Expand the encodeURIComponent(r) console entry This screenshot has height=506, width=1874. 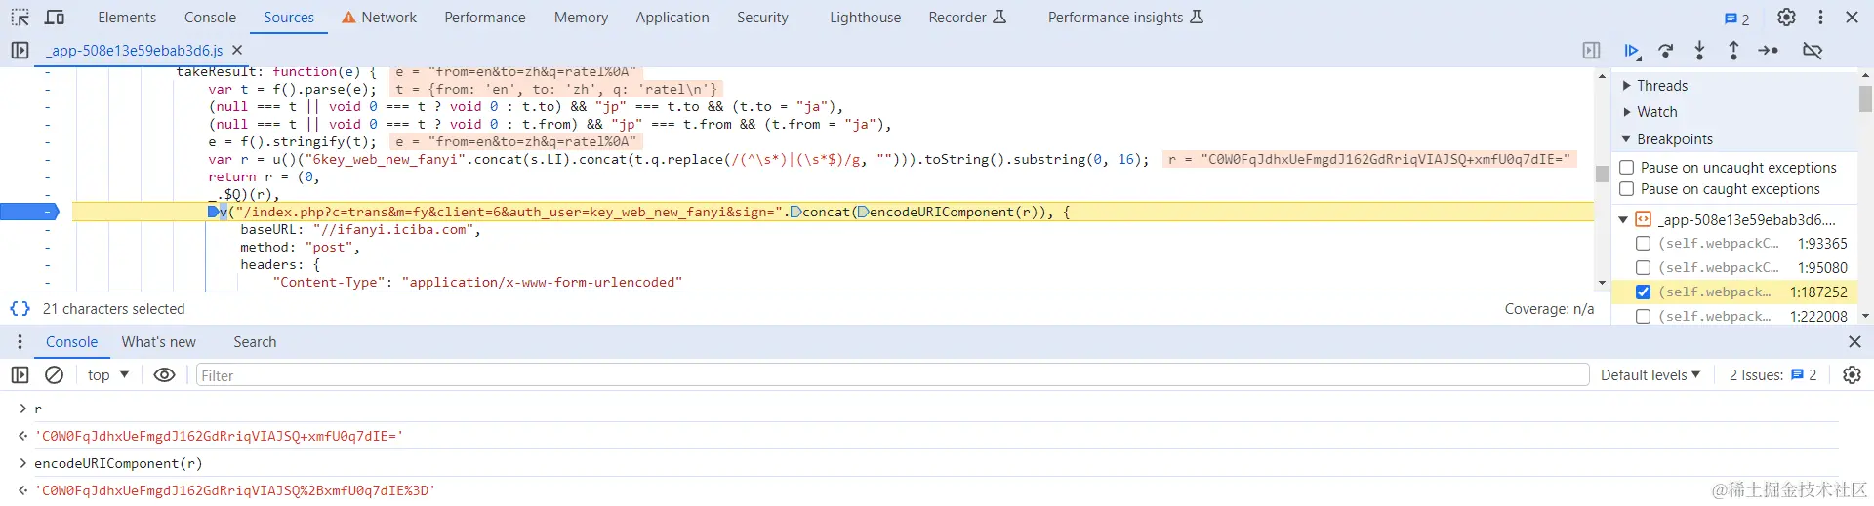(x=21, y=464)
